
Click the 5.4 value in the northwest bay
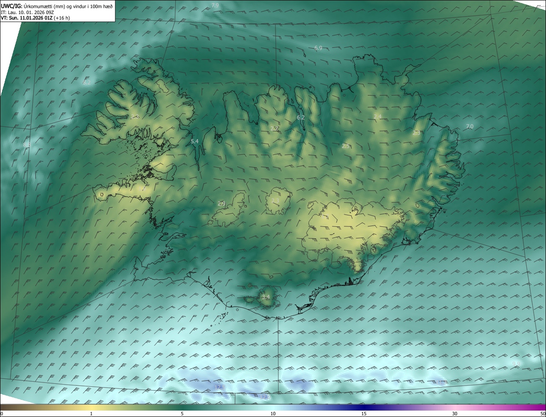195,141
